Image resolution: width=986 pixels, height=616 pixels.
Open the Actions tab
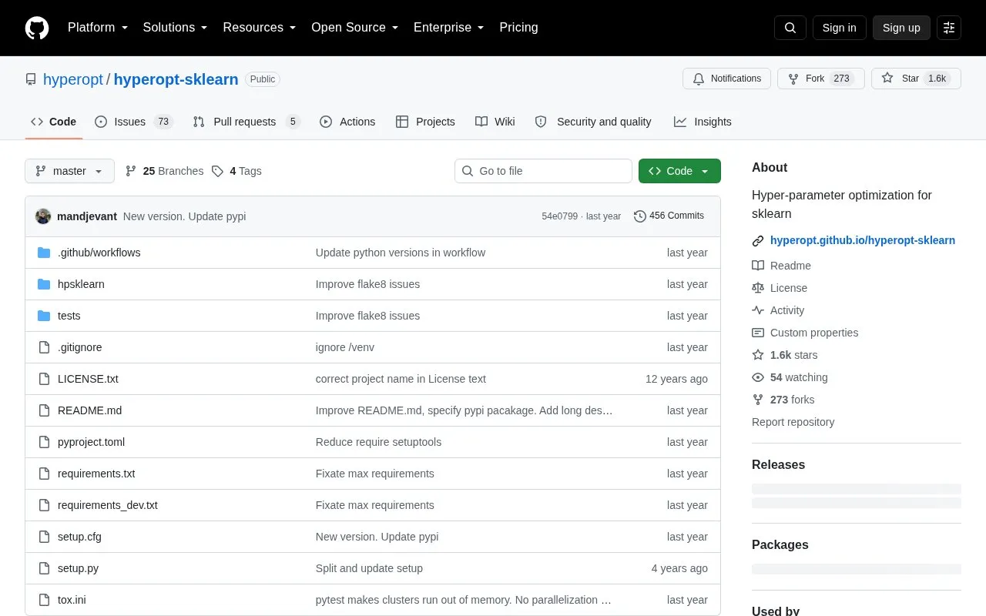click(x=347, y=122)
